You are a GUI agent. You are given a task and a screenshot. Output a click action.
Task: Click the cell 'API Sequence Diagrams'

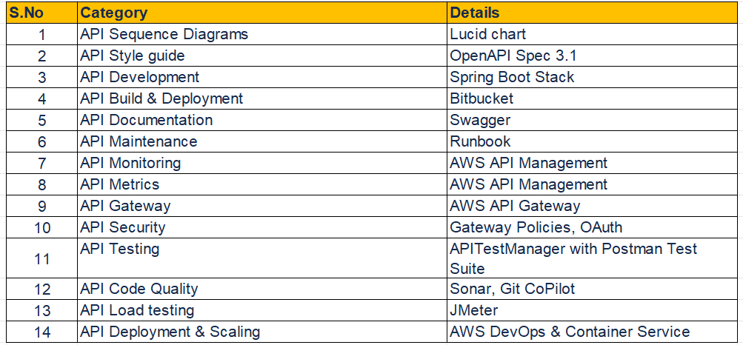click(x=262, y=34)
